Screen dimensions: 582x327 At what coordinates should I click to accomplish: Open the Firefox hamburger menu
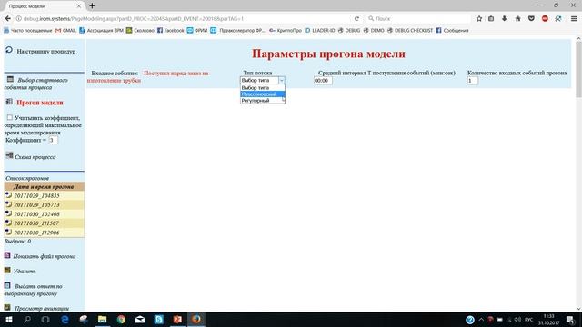(x=574, y=18)
